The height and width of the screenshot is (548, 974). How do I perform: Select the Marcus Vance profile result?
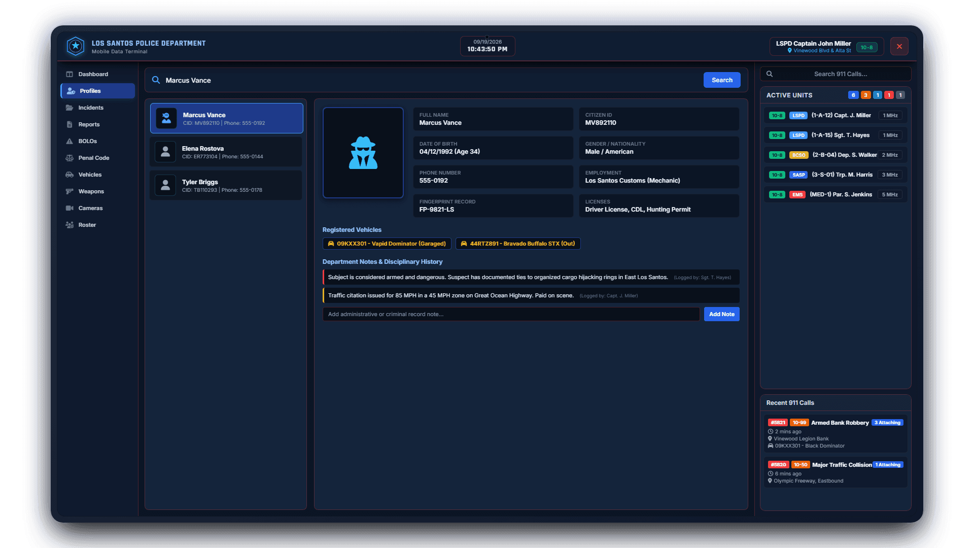(x=227, y=118)
